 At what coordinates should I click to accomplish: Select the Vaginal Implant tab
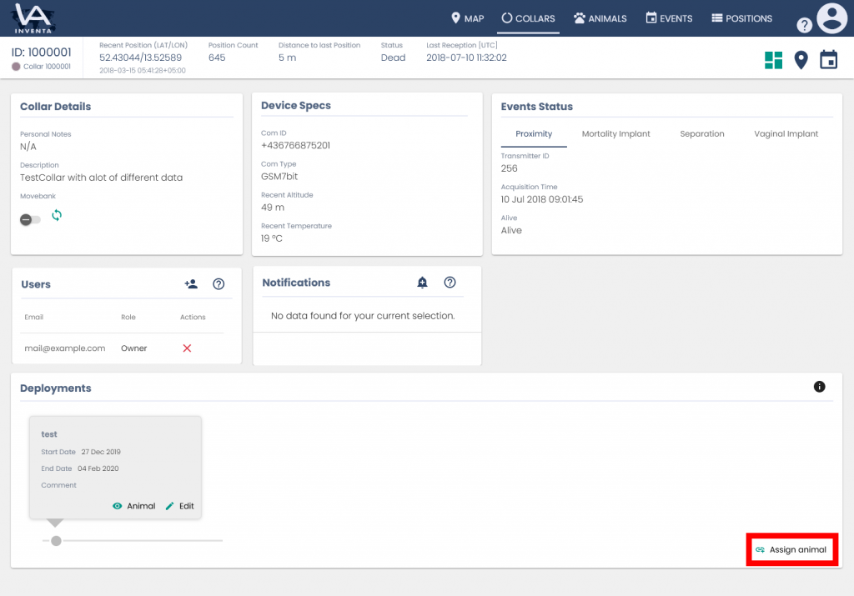tap(786, 134)
